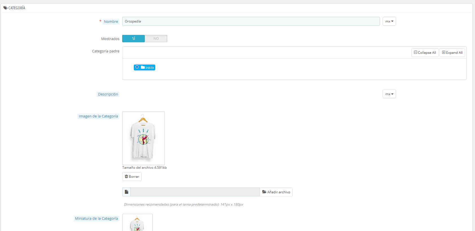Click Añadir archivo to upload an image
Viewport: 475px width, 231px height.
[276, 192]
